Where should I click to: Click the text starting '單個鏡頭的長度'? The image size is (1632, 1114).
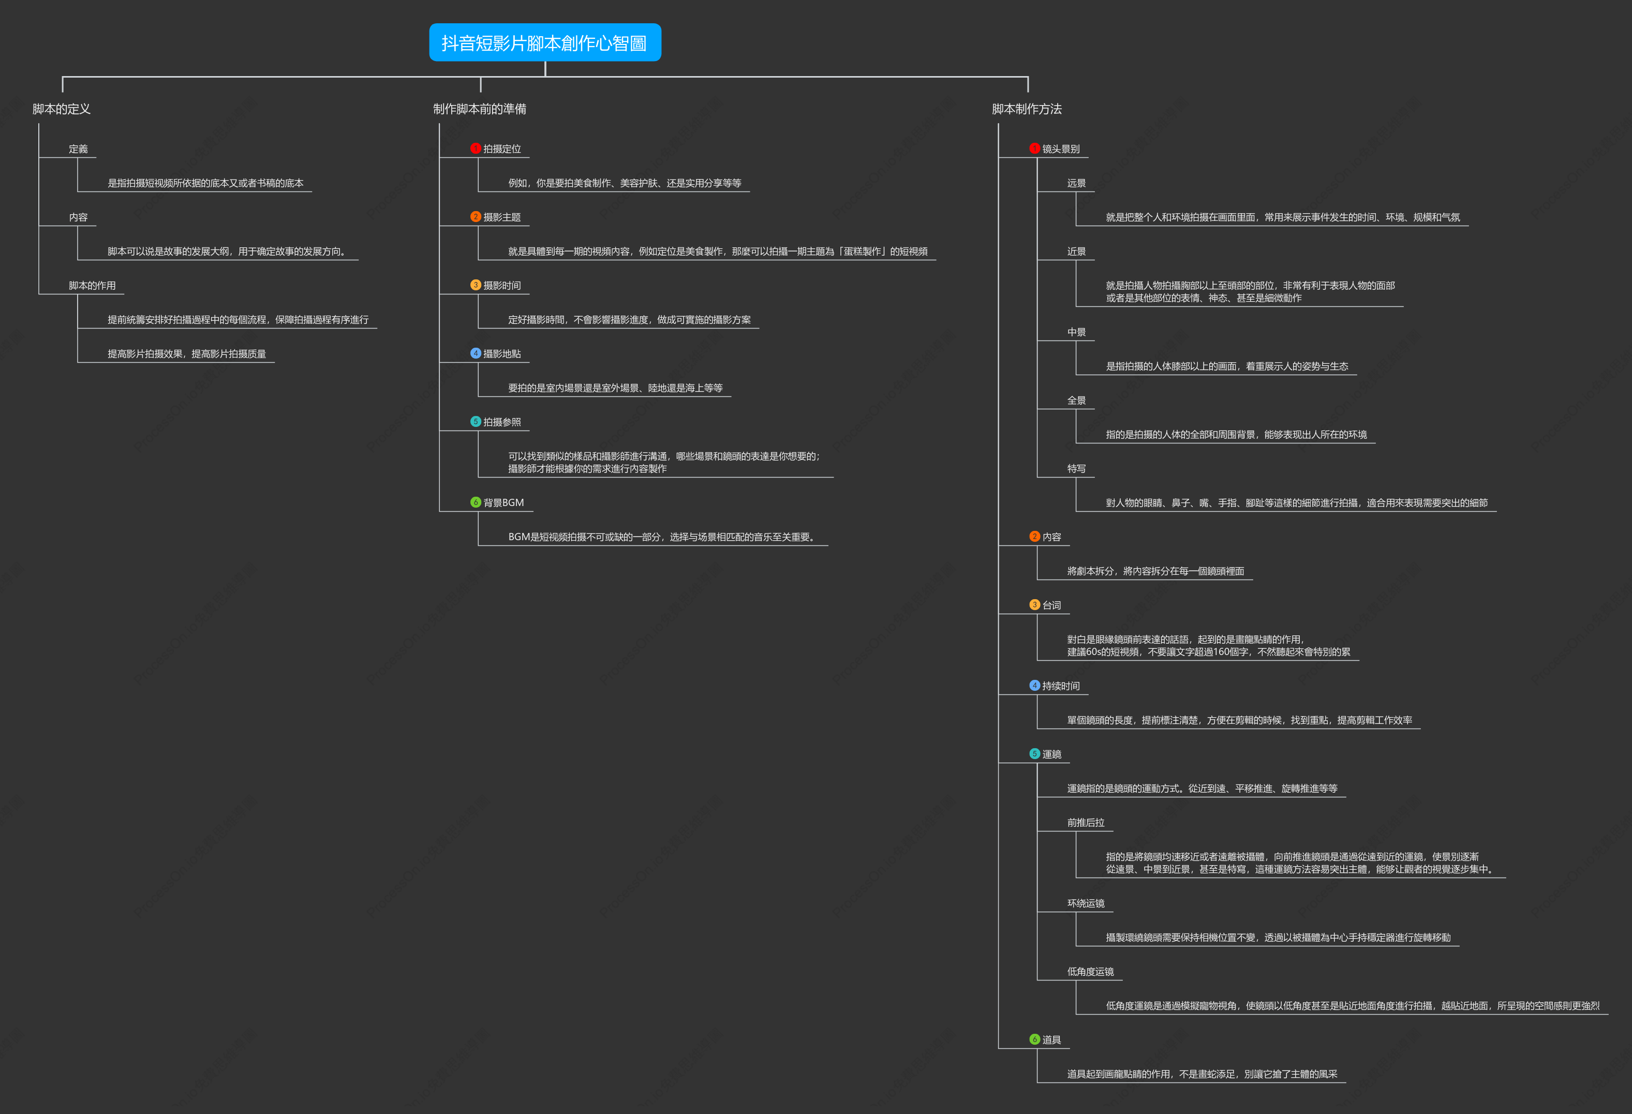(1239, 719)
